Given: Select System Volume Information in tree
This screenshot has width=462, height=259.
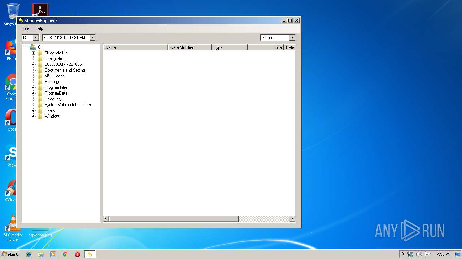Looking at the screenshot, I should pos(67,105).
